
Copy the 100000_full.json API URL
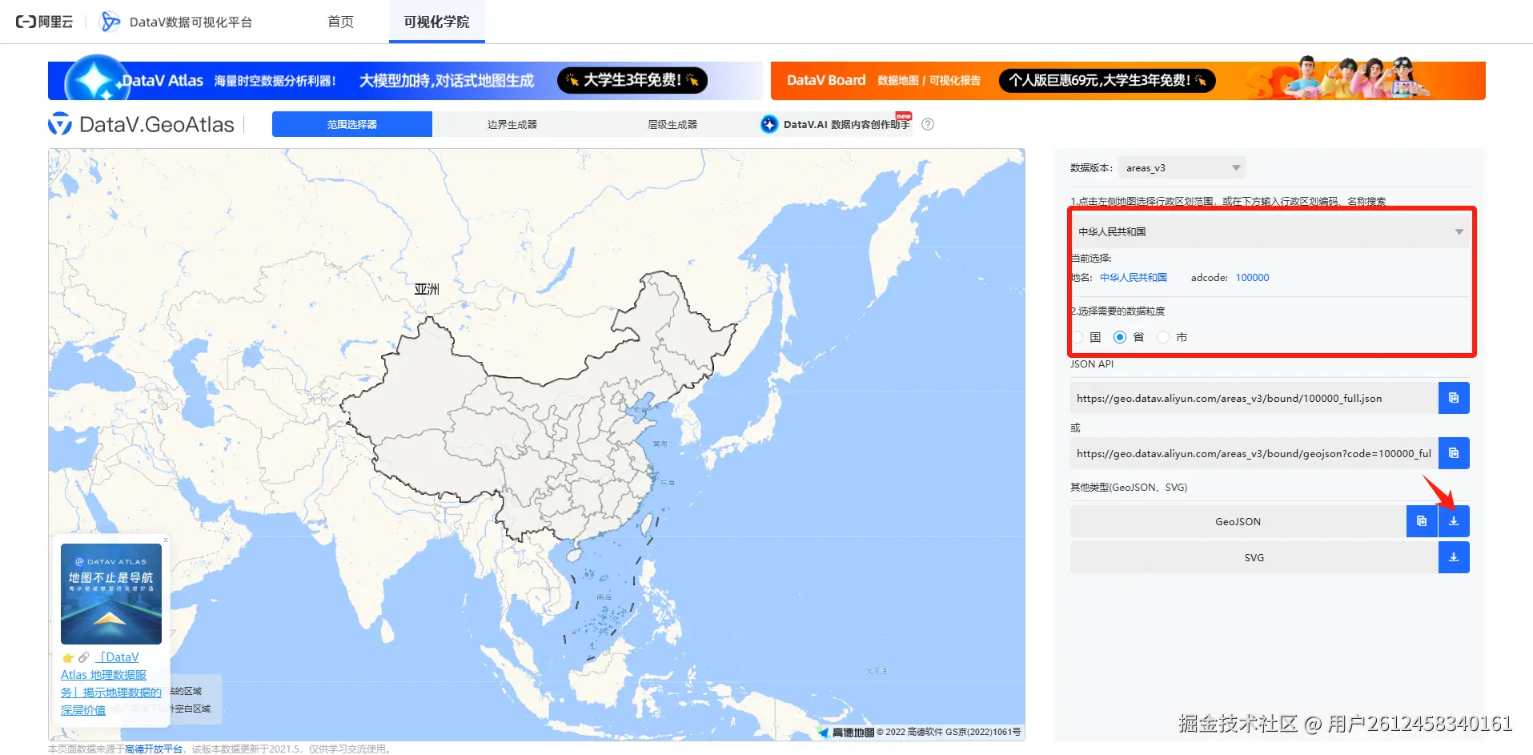coord(1454,398)
